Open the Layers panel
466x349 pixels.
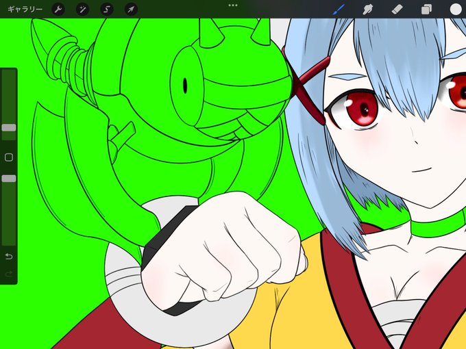pyautogui.click(x=426, y=10)
